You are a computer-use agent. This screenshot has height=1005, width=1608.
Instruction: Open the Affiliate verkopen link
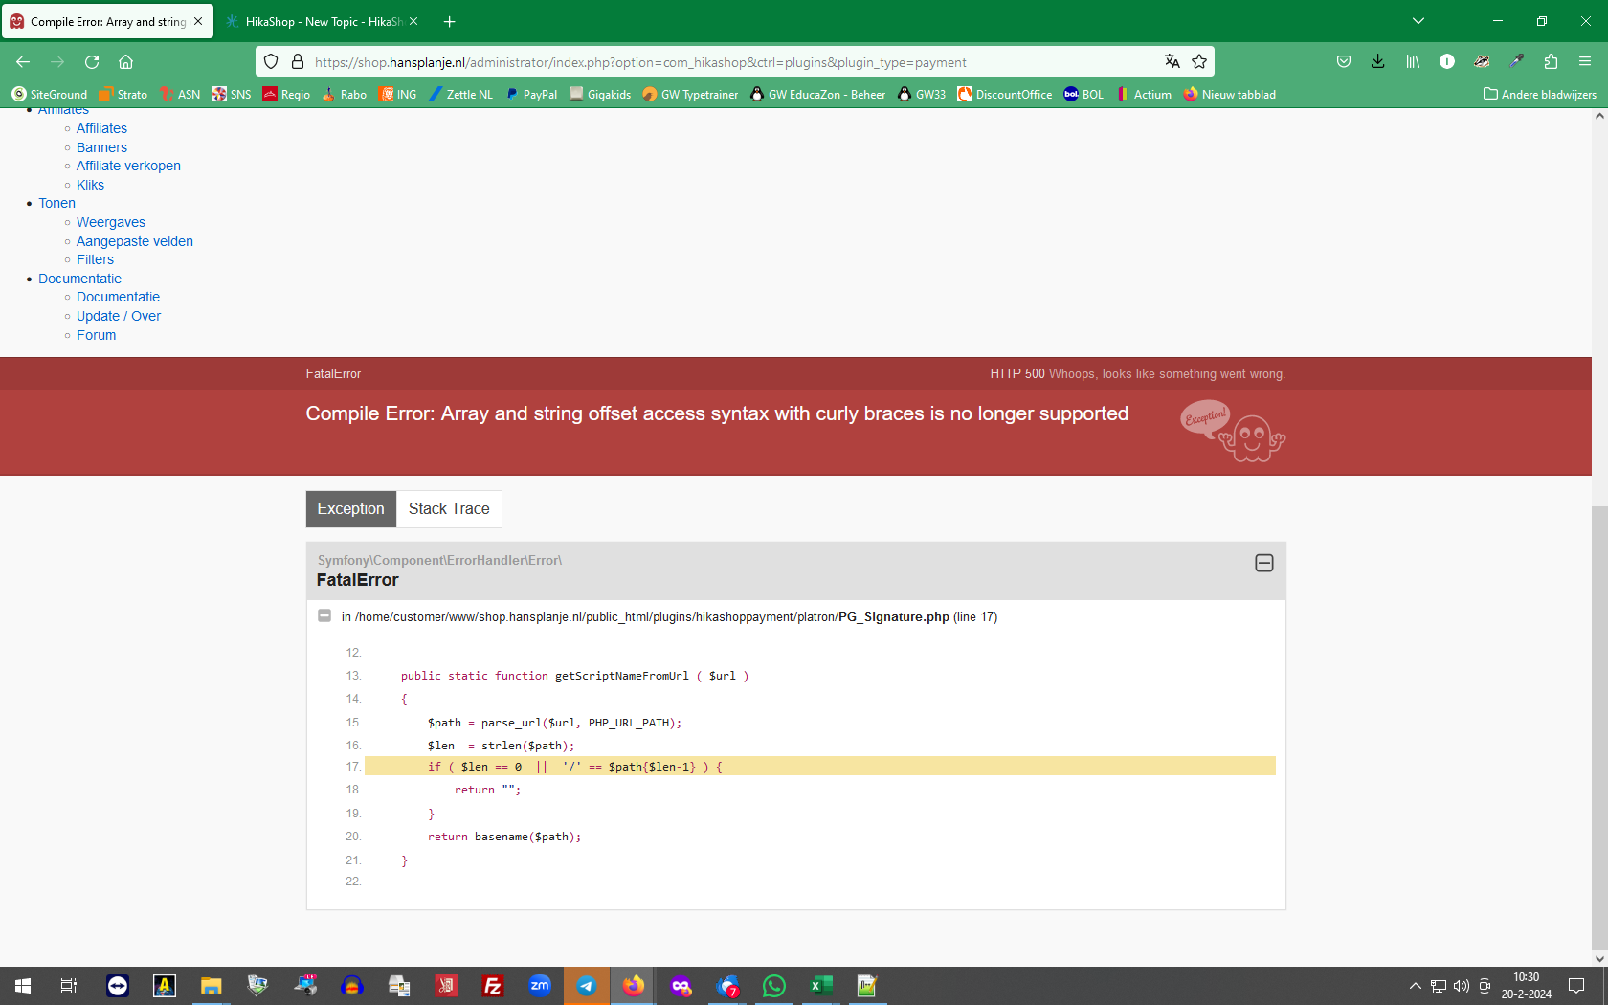pos(128,166)
